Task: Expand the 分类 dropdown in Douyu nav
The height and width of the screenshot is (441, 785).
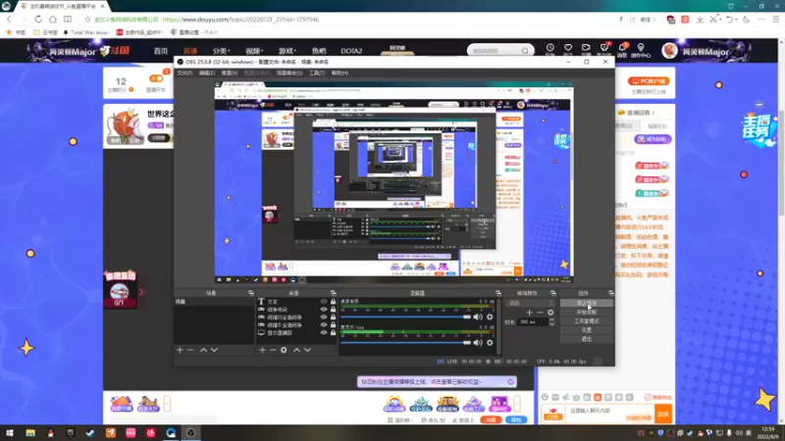Action: (222, 51)
